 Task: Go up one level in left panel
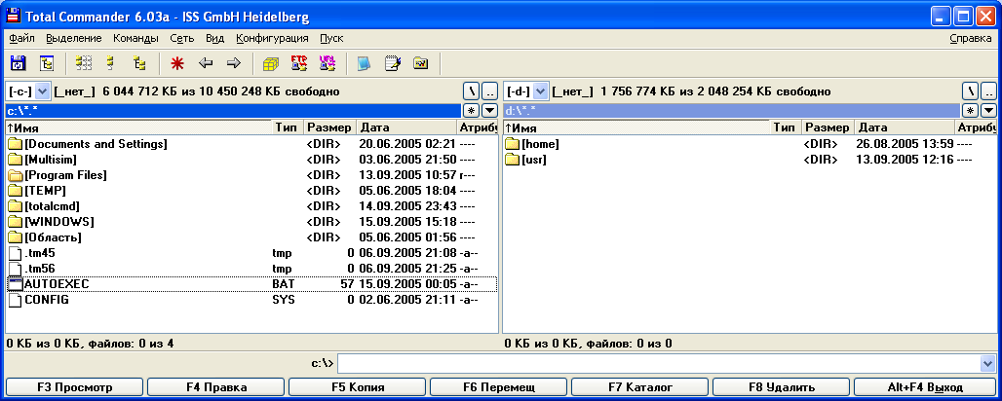(x=489, y=91)
